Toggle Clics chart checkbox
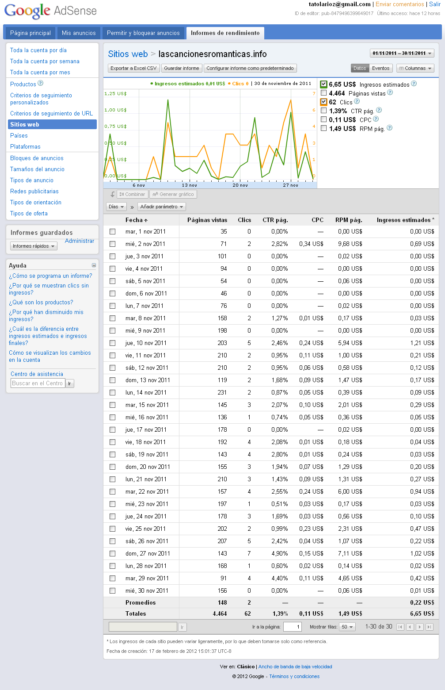 pyautogui.click(x=323, y=102)
